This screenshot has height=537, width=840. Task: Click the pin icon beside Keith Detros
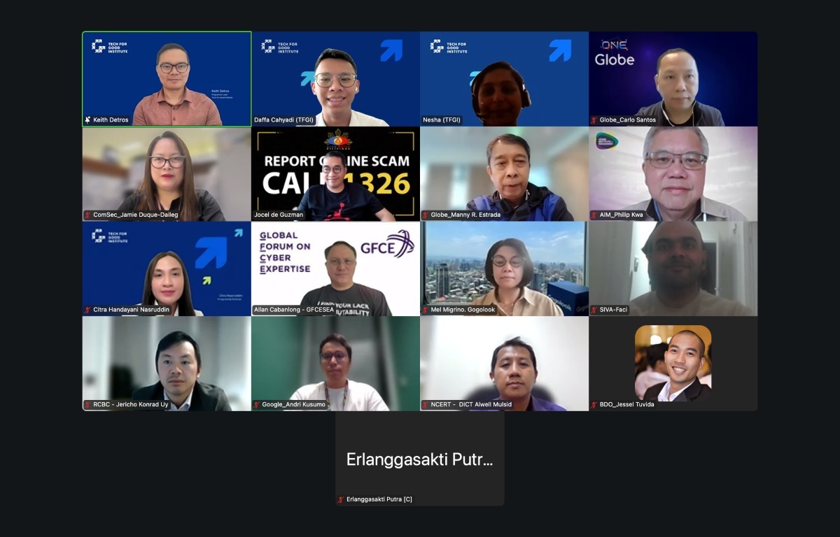coord(88,120)
